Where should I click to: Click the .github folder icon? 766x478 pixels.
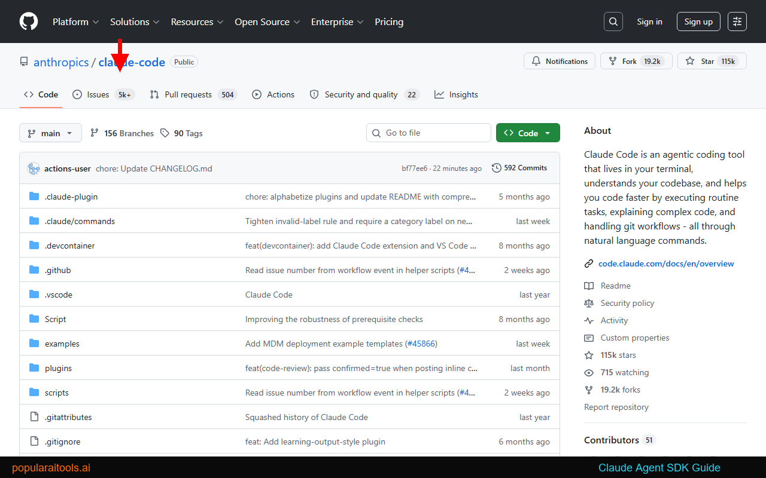tap(34, 269)
